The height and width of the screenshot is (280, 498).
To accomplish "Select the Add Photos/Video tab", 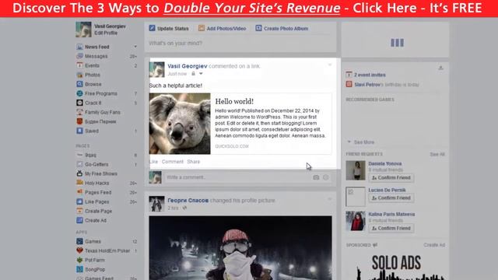I will pos(222,28).
